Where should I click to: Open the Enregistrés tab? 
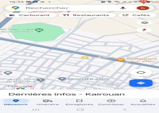pyautogui.click(x=79, y=102)
